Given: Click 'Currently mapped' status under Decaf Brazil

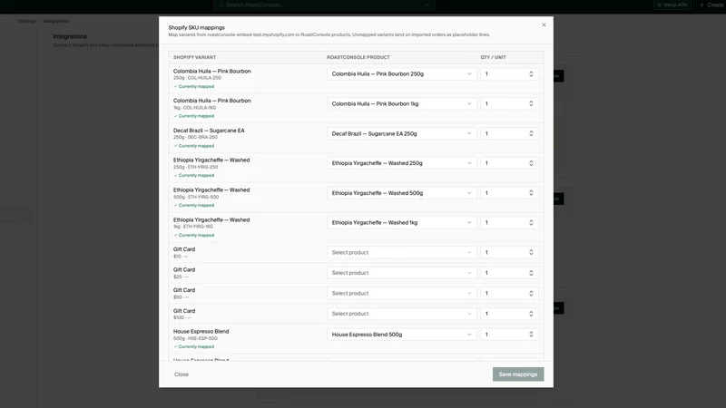Looking at the screenshot, I should 194,146.
